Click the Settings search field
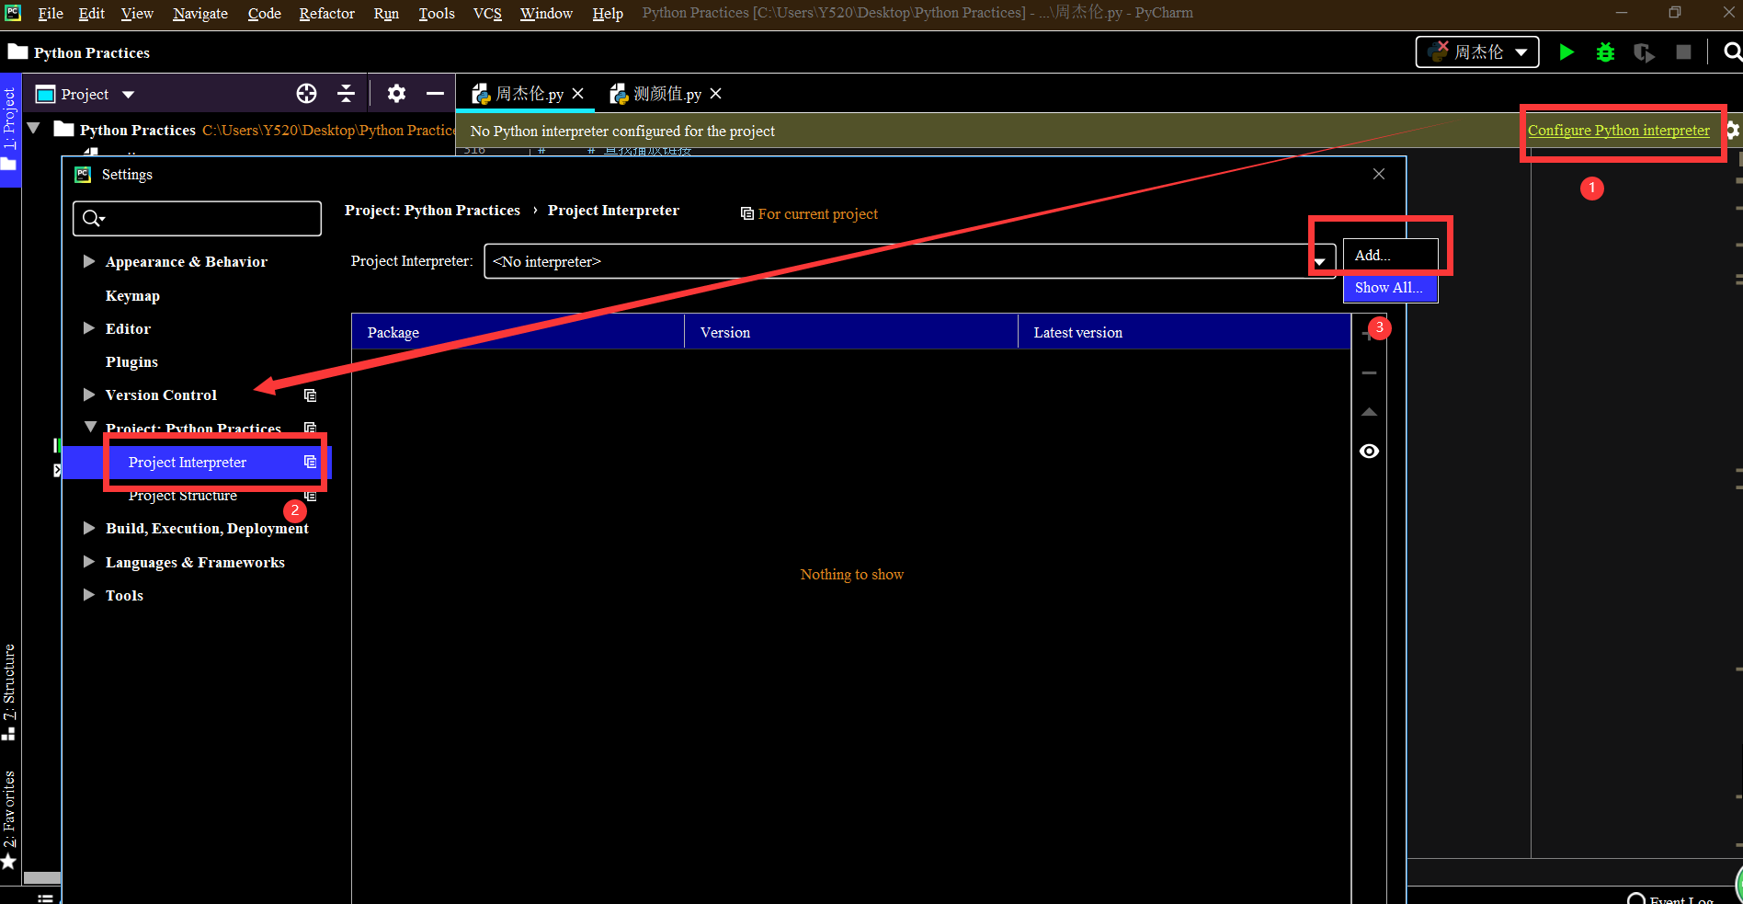This screenshot has width=1743, height=904. 197,218
